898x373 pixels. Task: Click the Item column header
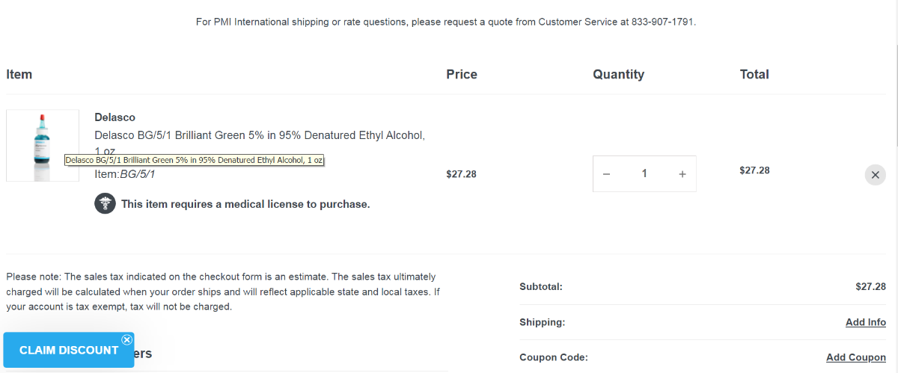click(19, 74)
